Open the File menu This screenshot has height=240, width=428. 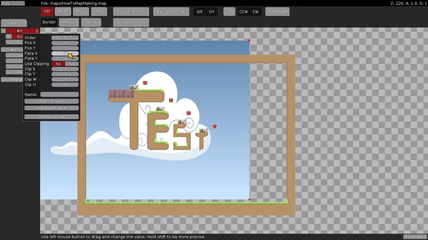[x=13, y=3]
